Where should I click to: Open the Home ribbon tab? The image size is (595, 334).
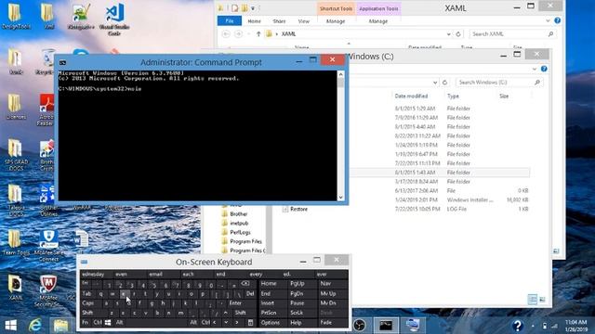tap(254, 21)
